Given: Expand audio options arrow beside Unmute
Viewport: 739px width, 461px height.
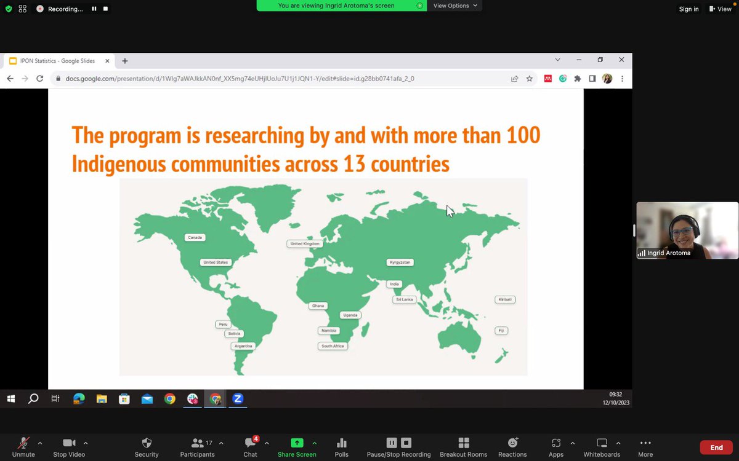Looking at the screenshot, I should [x=40, y=443].
